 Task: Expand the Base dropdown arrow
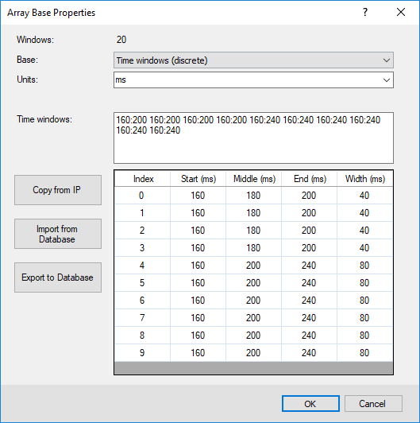tap(387, 60)
